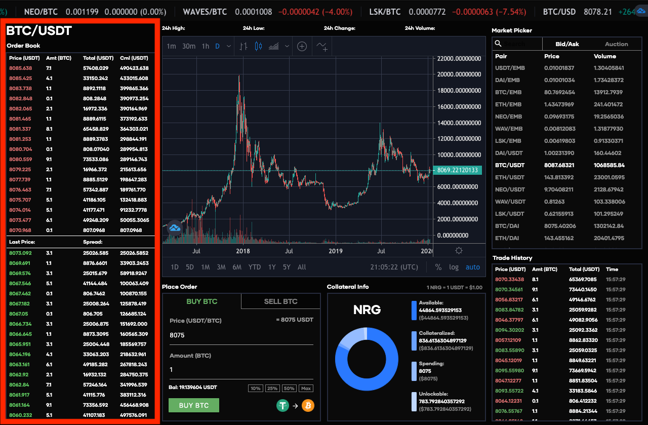Switch to the BUY BTC tab

click(x=202, y=301)
